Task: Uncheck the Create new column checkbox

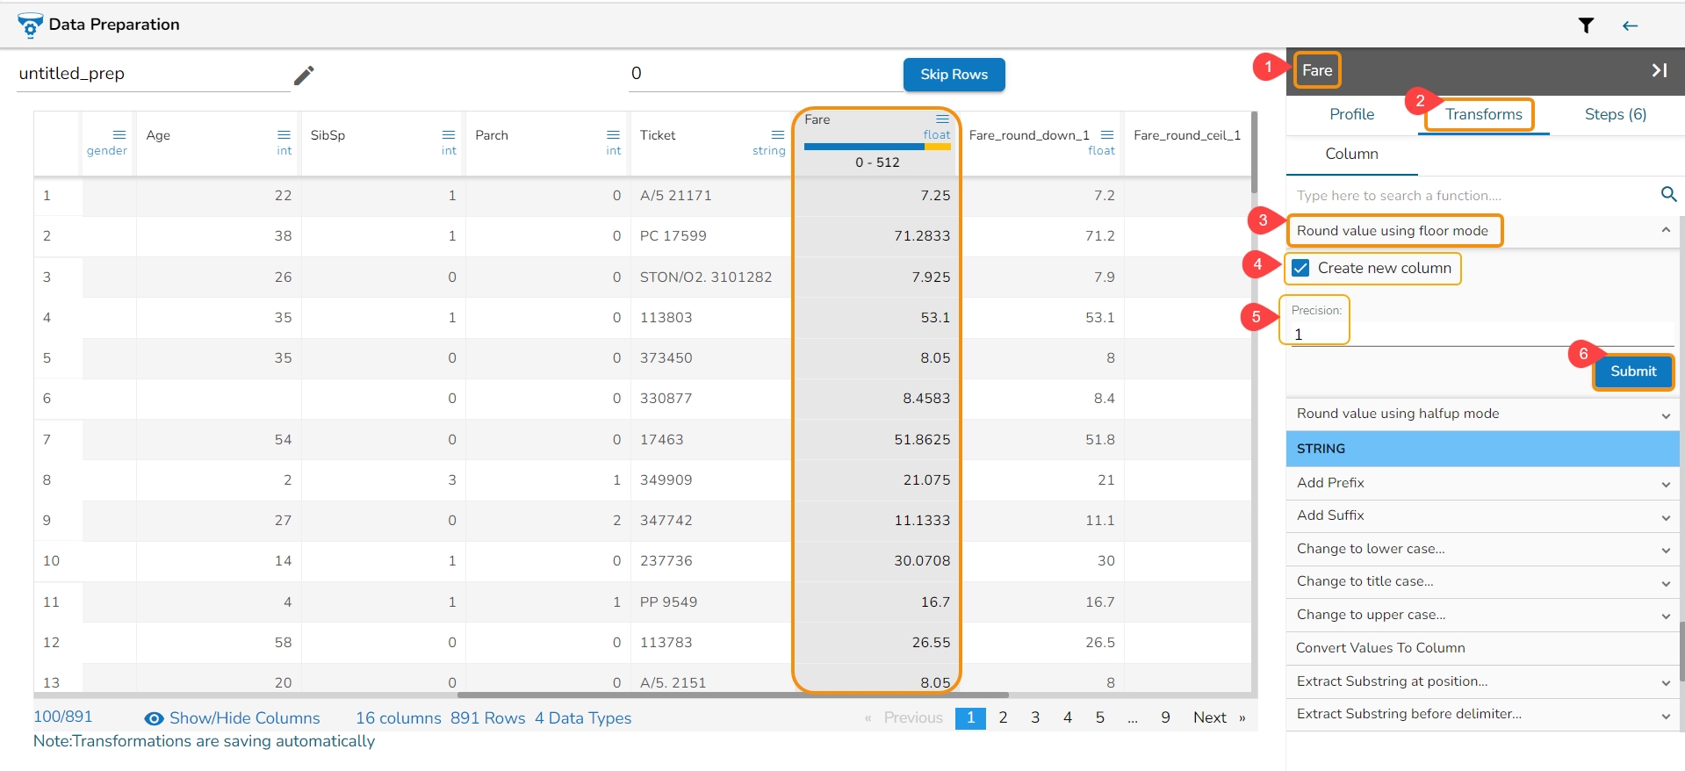Action: [x=1301, y=269]
